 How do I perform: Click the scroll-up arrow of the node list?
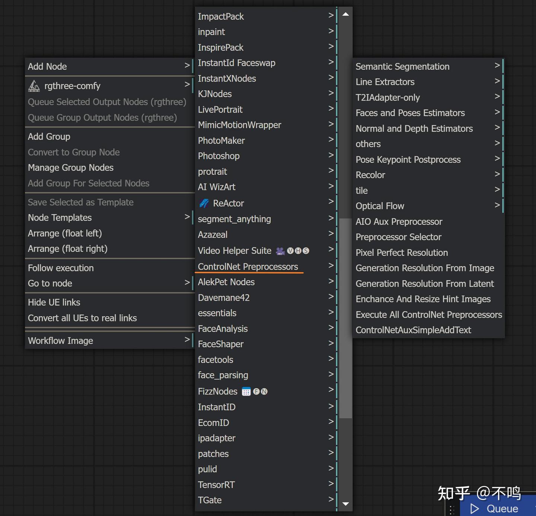coord(345,14)
